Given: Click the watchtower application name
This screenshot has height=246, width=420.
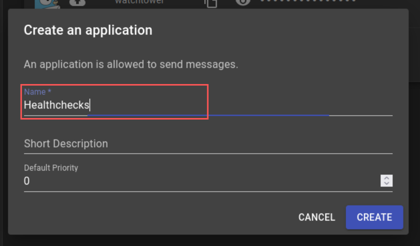Looking at the screenshot, I should 140,2.
